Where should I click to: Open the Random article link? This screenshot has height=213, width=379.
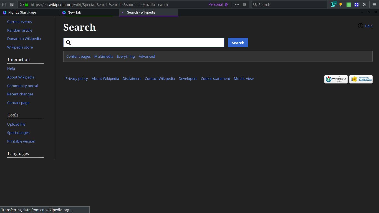click(19, 30)
